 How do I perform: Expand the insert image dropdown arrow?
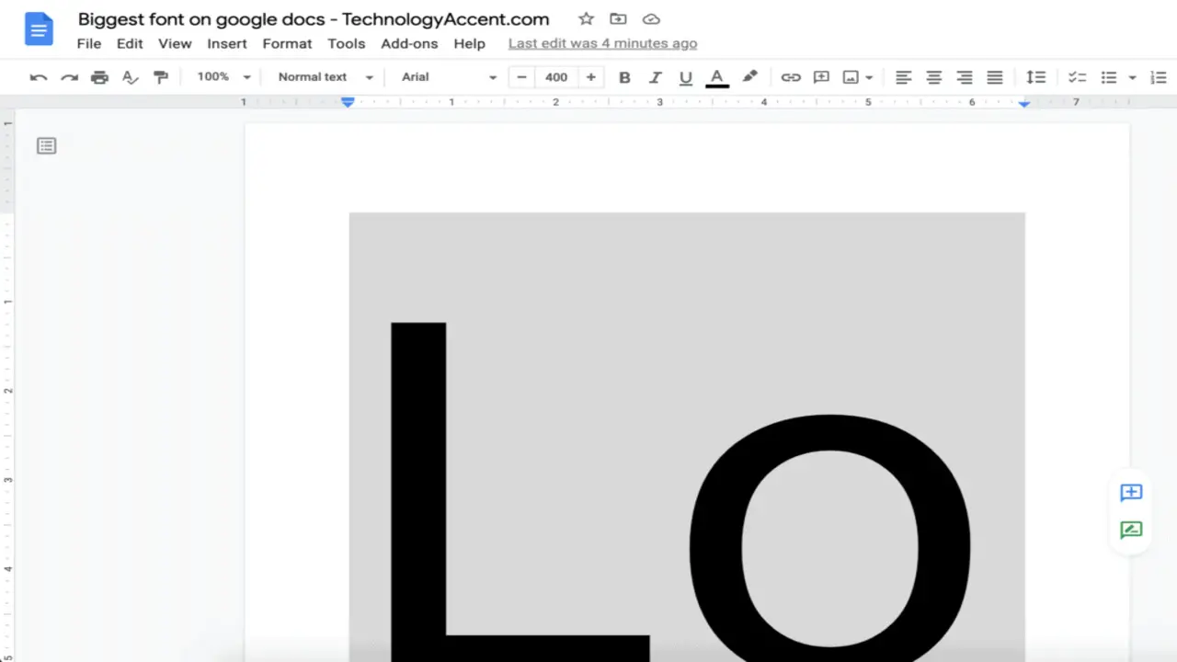tap(869, 77)
